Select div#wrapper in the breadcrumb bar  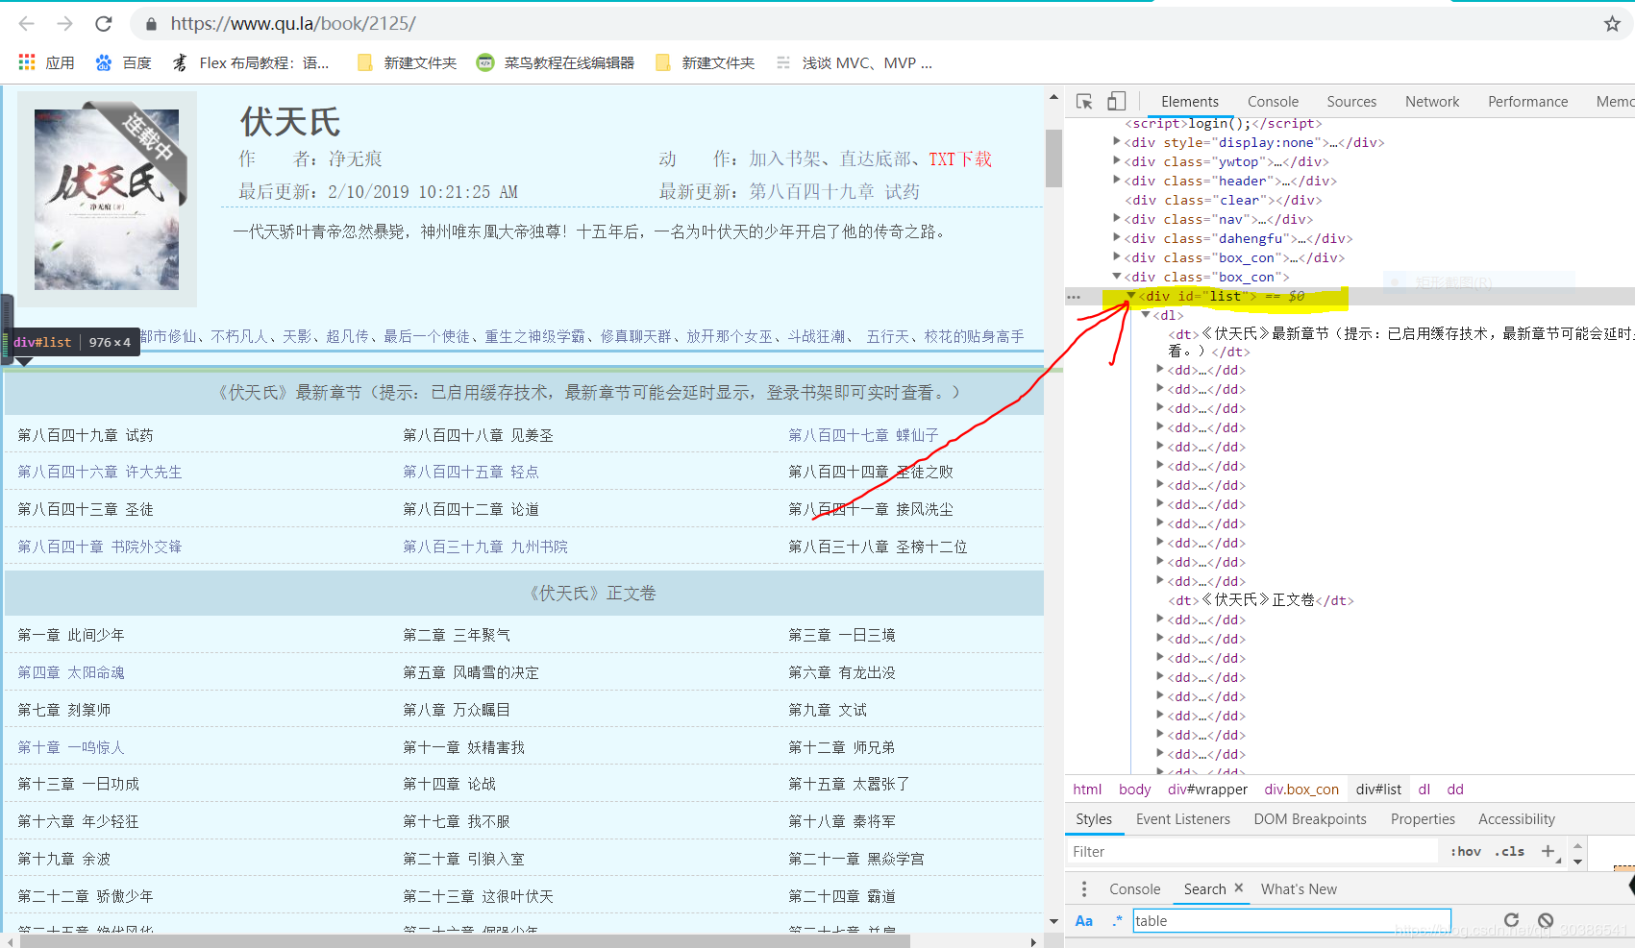tap(1207, 790)
